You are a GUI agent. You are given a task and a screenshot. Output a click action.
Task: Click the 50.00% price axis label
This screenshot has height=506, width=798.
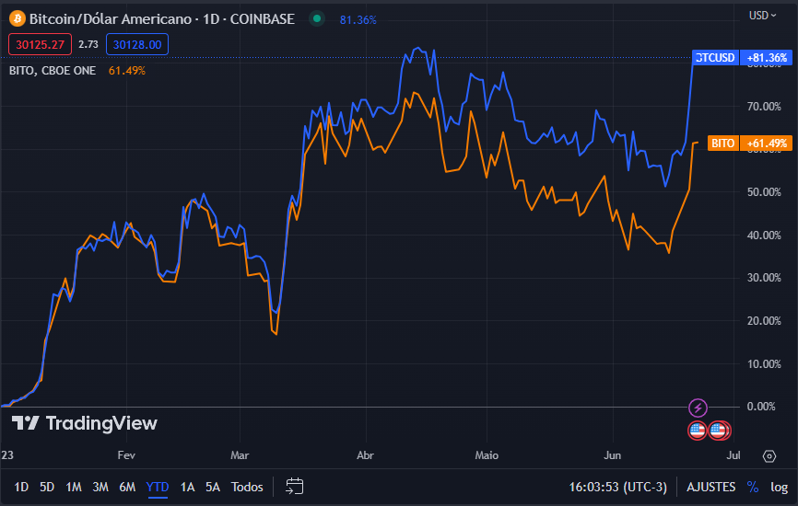(763, 192)
